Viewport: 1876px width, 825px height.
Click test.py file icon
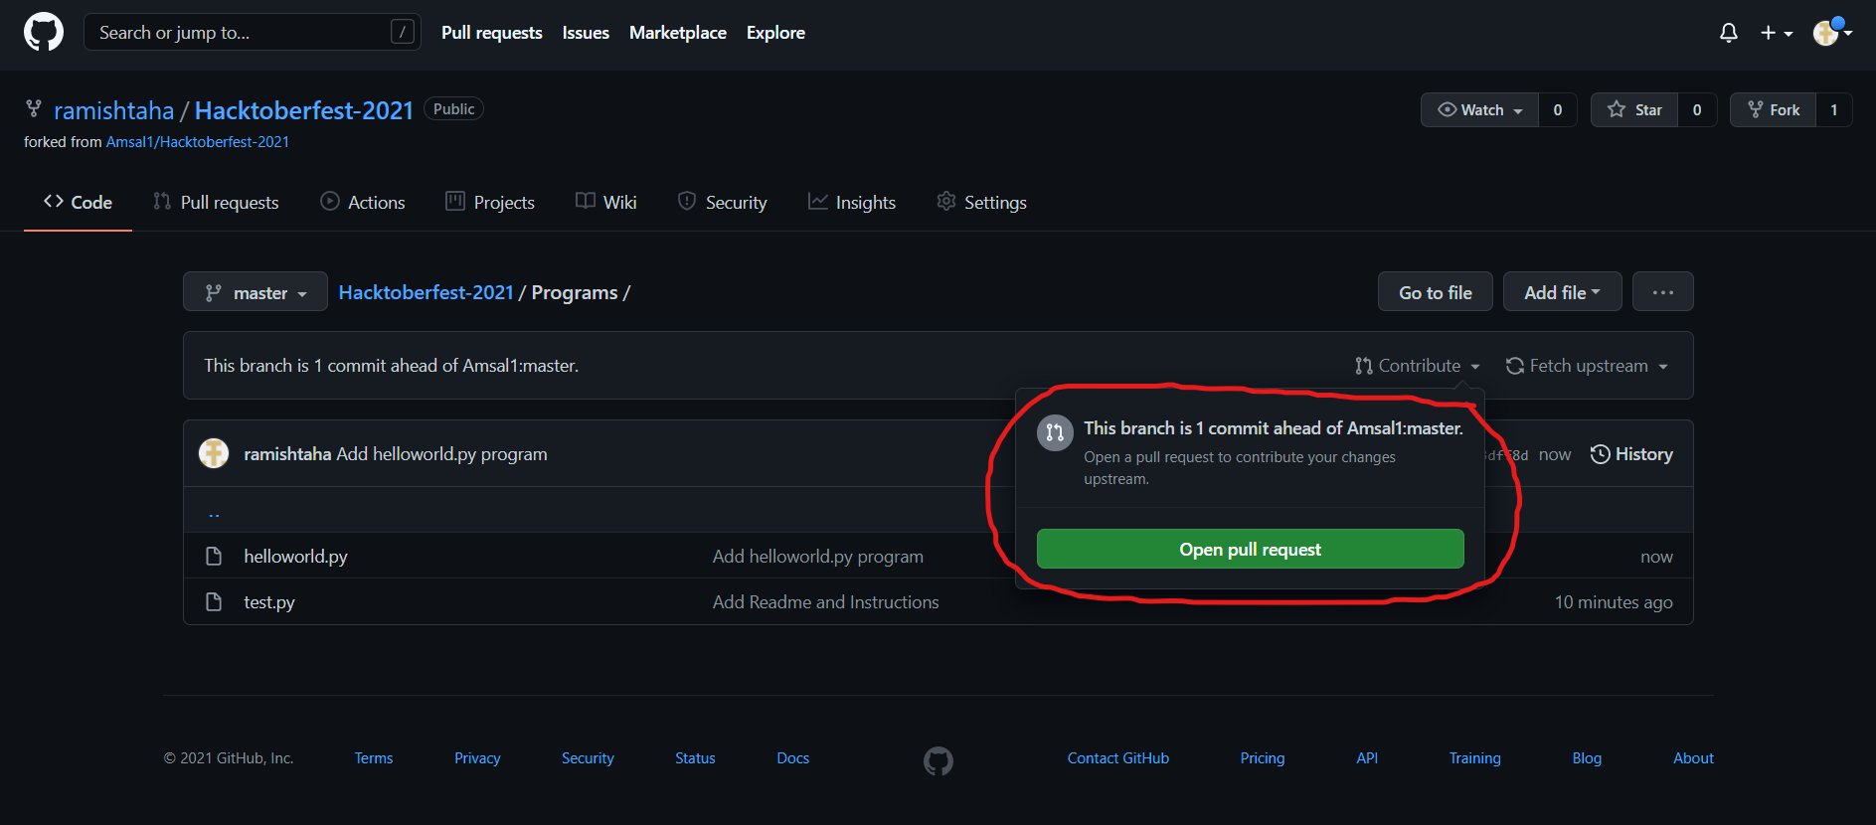[214, 601]
